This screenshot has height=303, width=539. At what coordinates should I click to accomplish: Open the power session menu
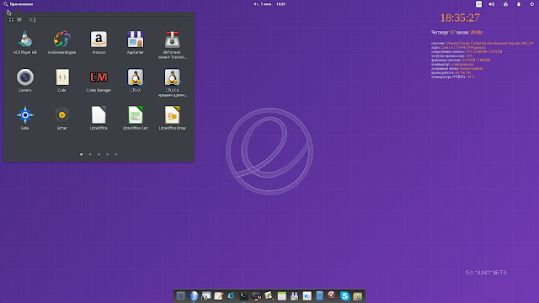[x=531, y=4]
